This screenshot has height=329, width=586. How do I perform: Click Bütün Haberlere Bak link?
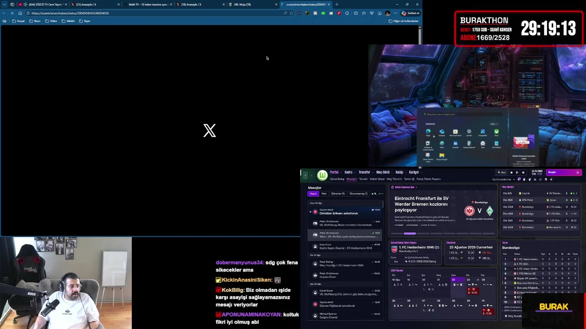[x=405, y=187]
